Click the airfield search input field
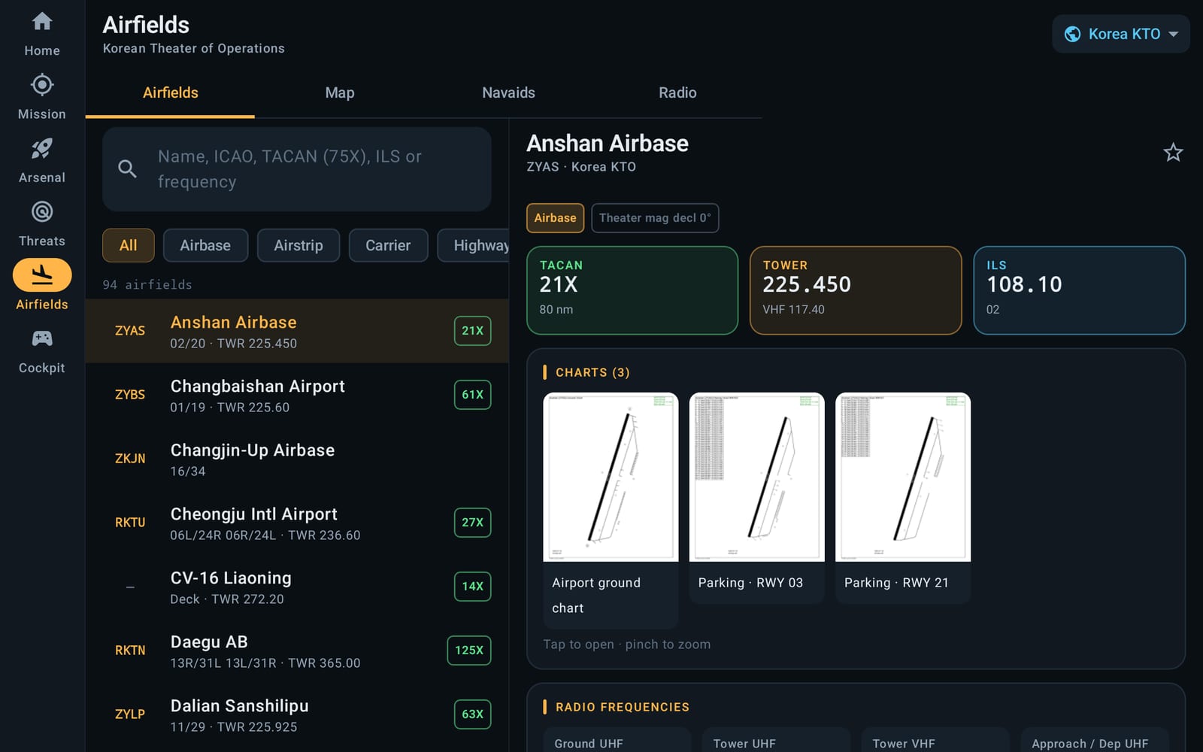This screenshot has height=752, width=1203. [297, 169]
